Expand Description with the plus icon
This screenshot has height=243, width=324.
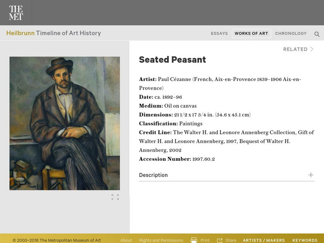pos(311,175)
